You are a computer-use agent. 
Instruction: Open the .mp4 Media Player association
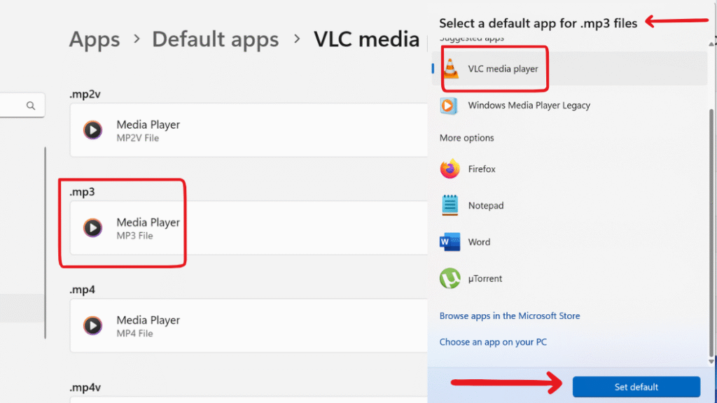pos(249,326)
